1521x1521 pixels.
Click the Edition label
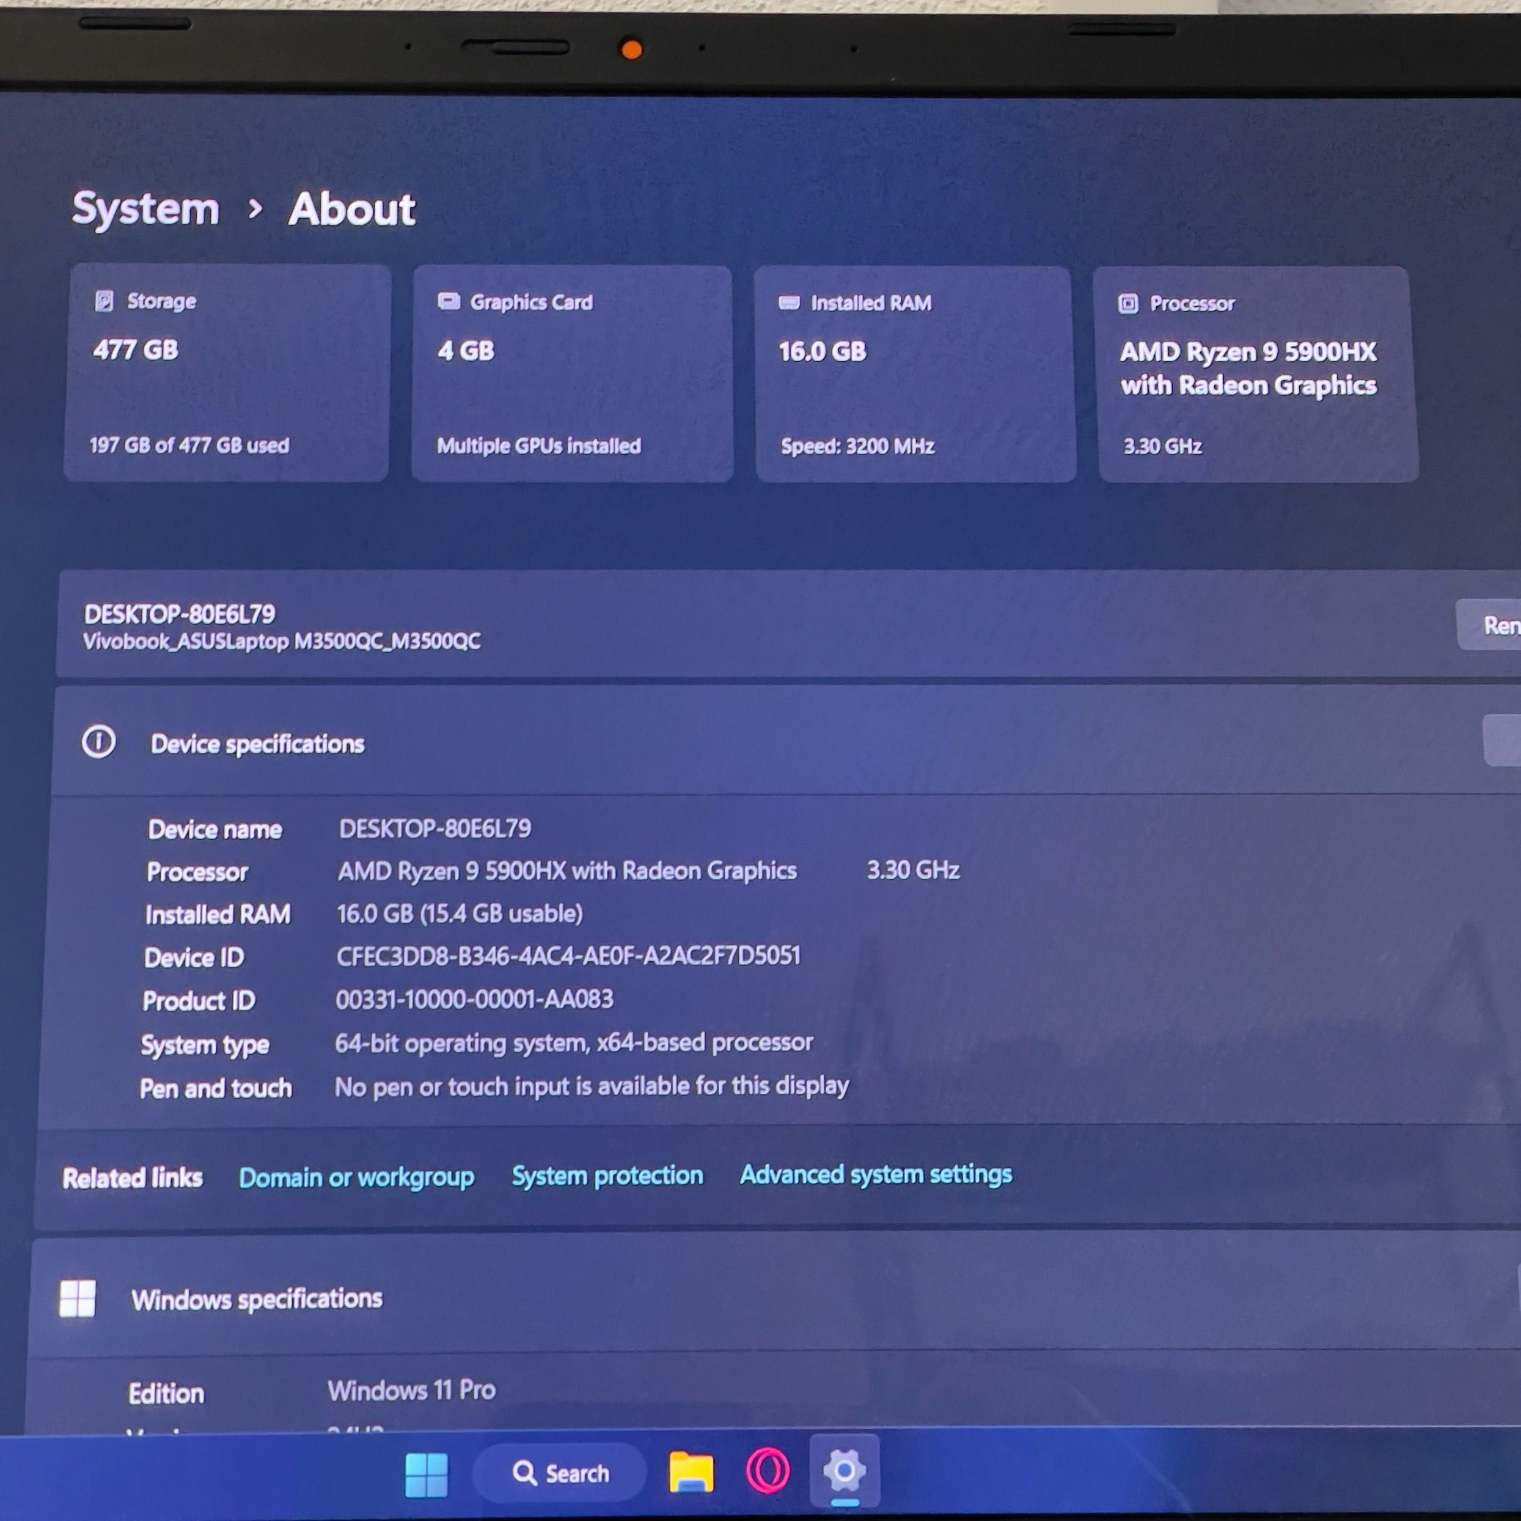166,1393
